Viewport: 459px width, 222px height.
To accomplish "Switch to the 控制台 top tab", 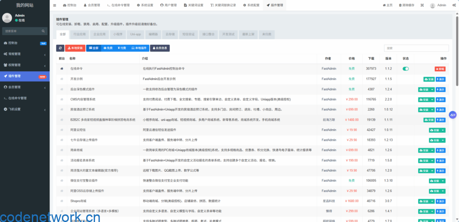I will click(x=69, y=5).
